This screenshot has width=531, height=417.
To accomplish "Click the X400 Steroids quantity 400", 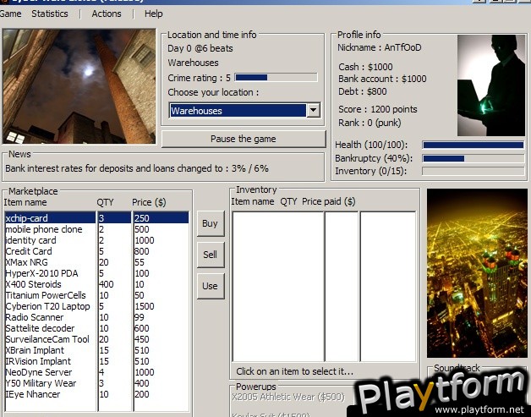I will (x=107, y=284).
